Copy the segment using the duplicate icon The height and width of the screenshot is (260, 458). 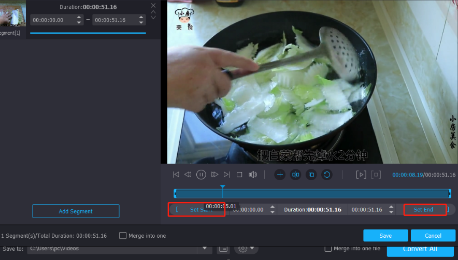(x=311, y=175)
